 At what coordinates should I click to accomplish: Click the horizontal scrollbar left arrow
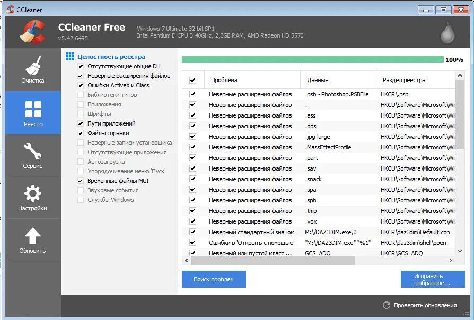coord(187,261)
